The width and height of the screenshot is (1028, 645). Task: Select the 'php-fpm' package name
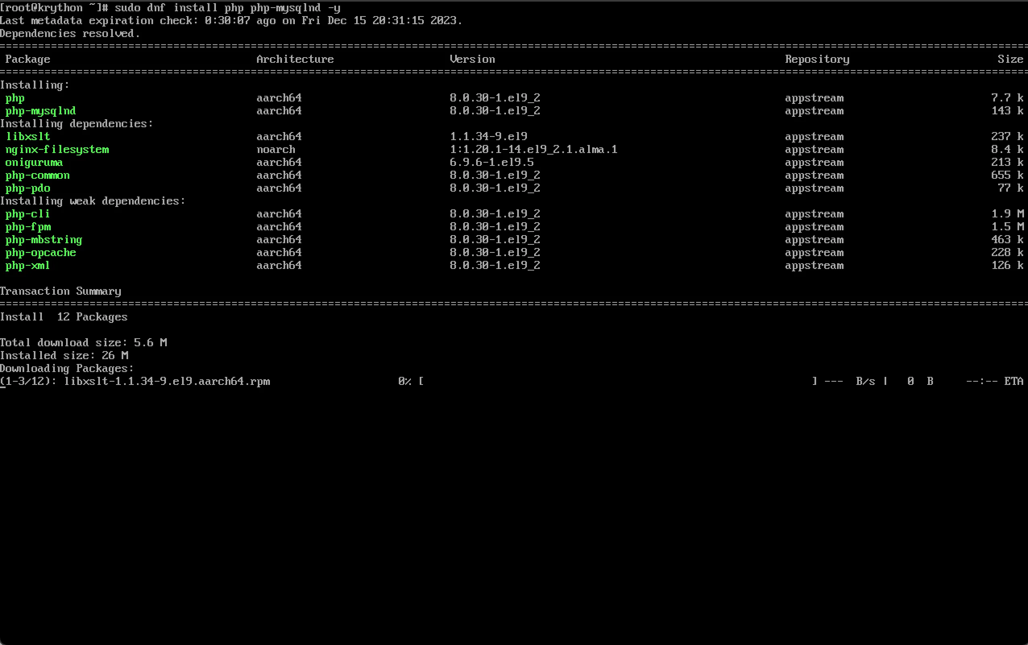point(28,227)
